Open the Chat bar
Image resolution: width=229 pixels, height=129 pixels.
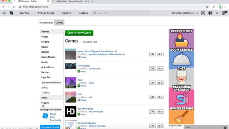coord(206,128)
